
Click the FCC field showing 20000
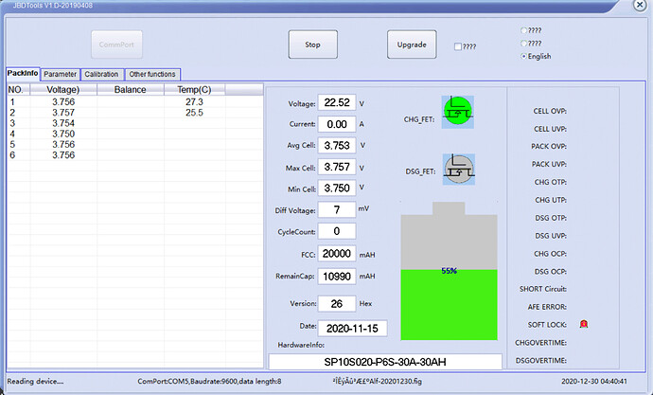pyautogui.click(x=337, y=253)
